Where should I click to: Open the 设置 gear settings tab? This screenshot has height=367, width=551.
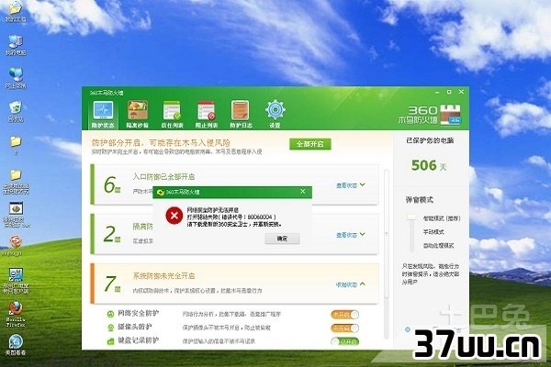coord(275,115)
